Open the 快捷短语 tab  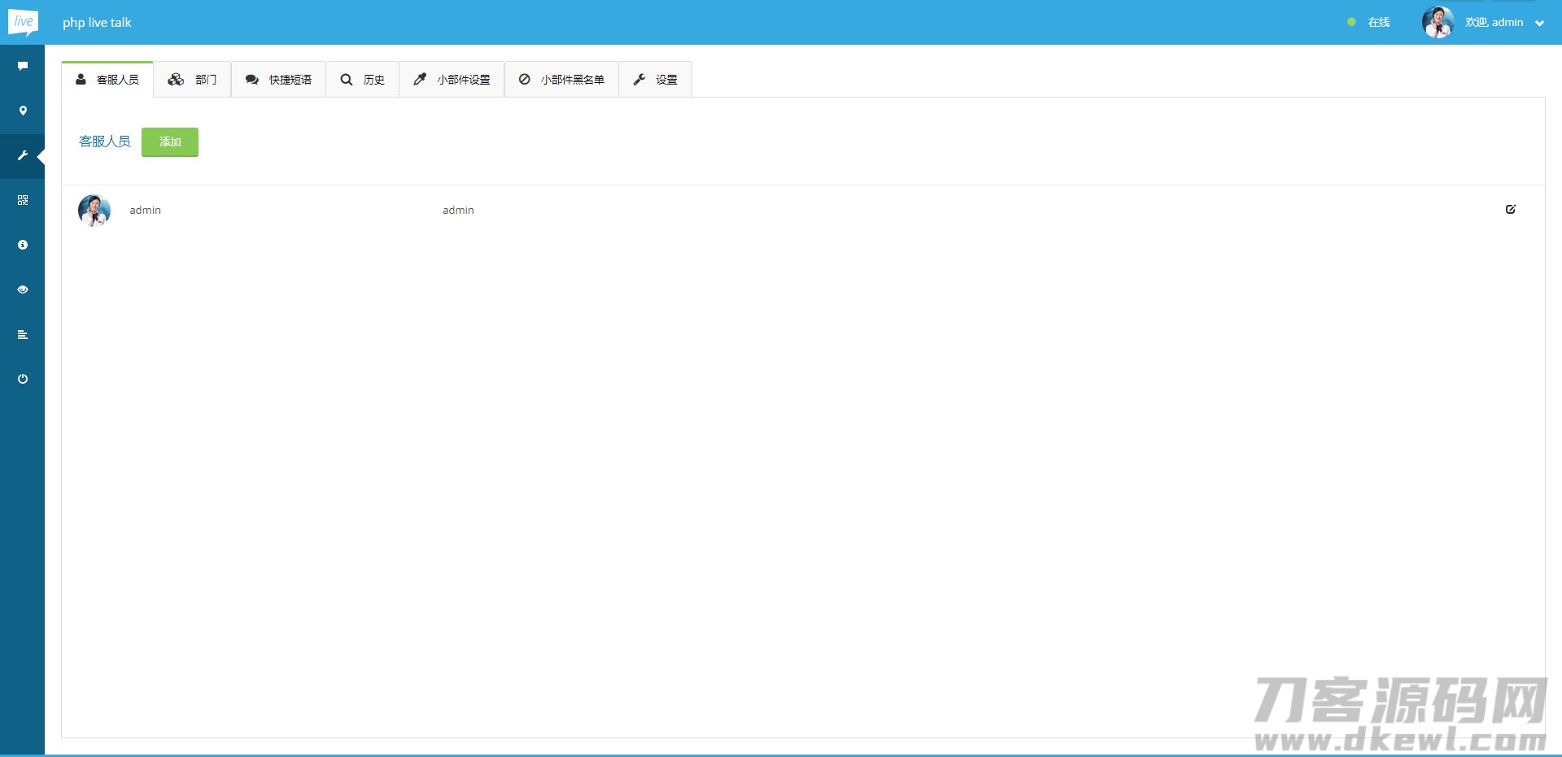tap(279, 80)
